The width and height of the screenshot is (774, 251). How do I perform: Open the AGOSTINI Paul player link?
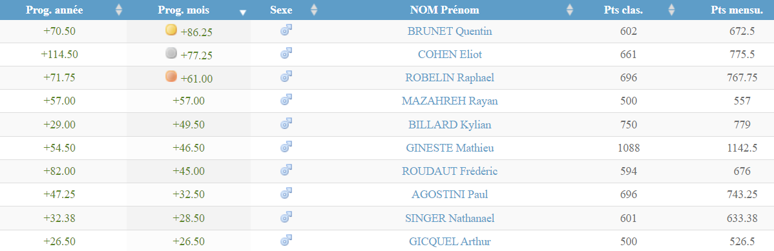click(x=450, y=194)
